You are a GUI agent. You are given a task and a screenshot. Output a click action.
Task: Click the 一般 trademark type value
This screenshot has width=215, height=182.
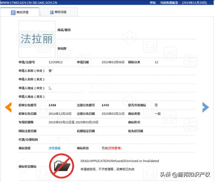tap(158, 114)
